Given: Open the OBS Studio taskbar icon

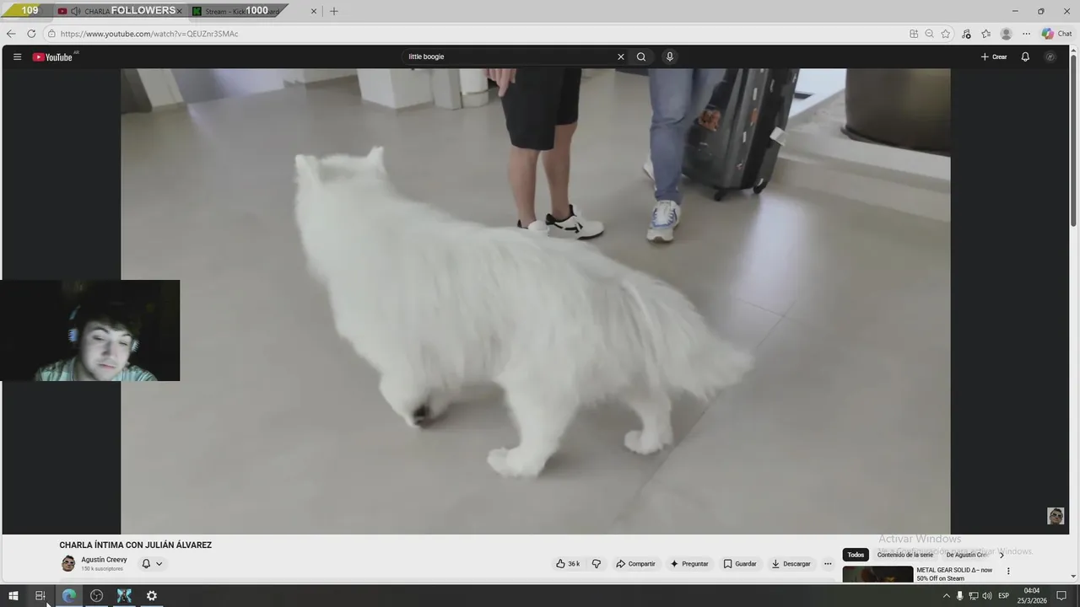Looking at the screenshot, I should [x=96, y=596].
